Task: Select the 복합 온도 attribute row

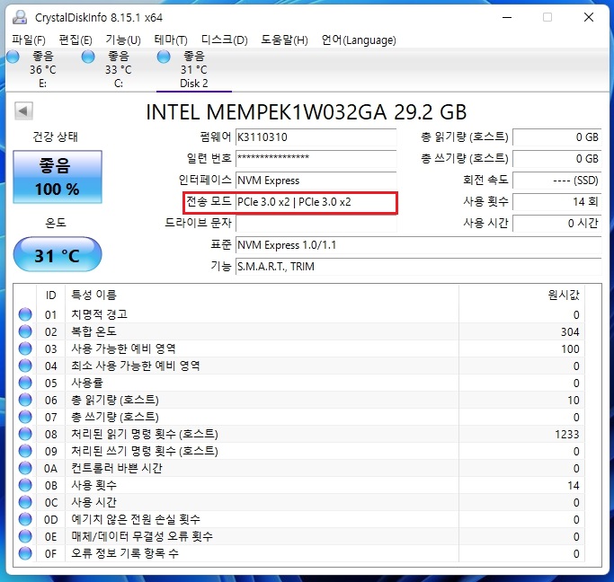Action: pos(299,331)
